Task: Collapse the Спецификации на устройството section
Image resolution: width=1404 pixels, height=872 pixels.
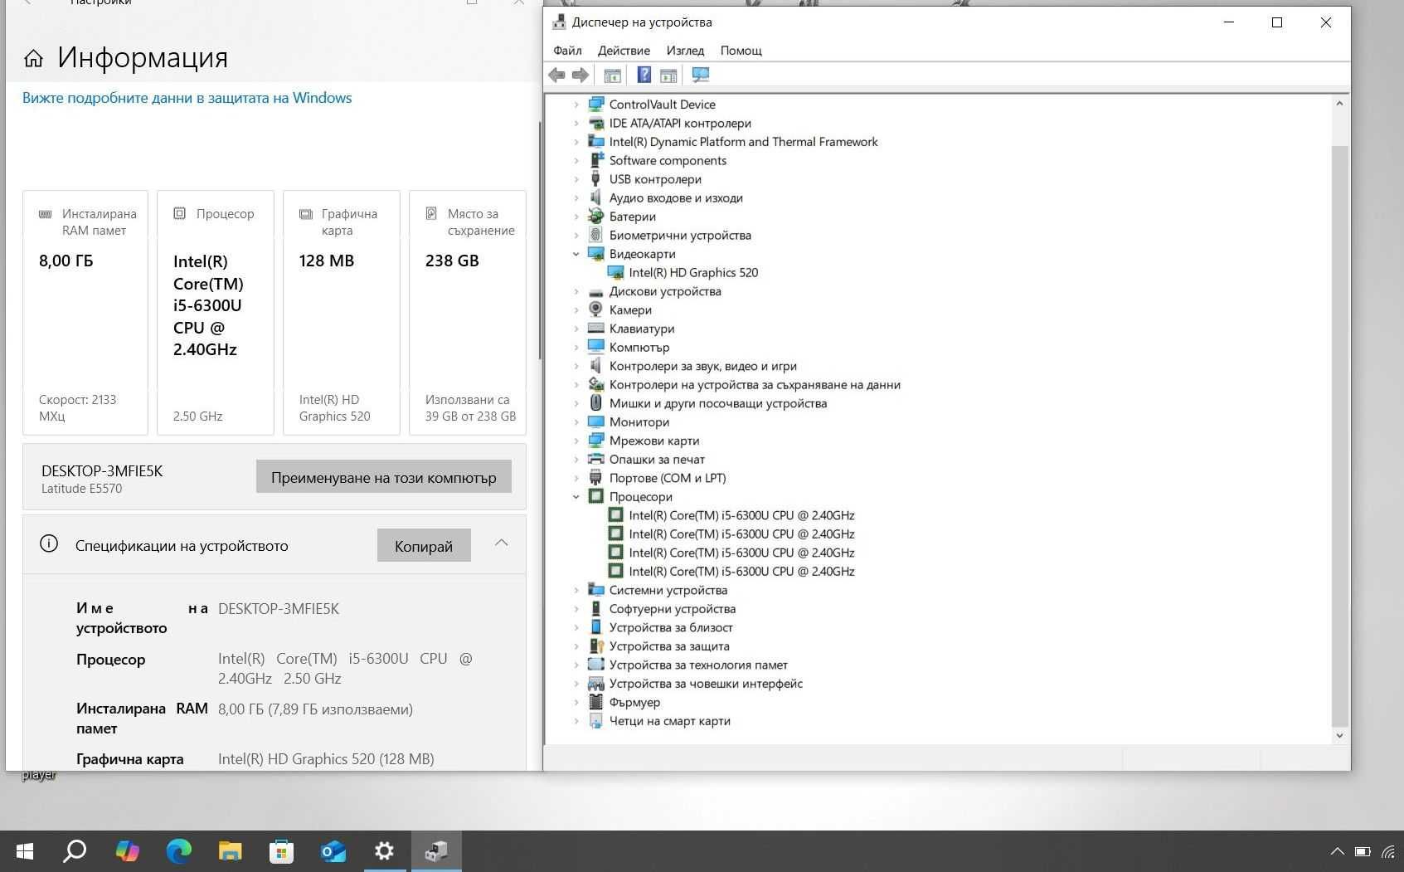Action: pyautogui.click(x=501, y=543)
